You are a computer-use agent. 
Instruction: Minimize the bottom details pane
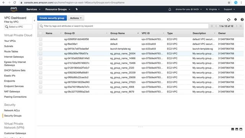(232, 129)
